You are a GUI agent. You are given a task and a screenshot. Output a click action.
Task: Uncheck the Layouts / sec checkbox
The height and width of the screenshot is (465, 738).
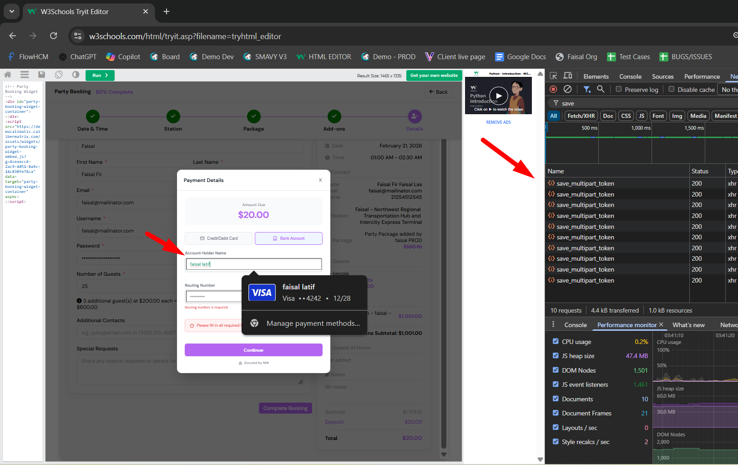coord(556,427)
